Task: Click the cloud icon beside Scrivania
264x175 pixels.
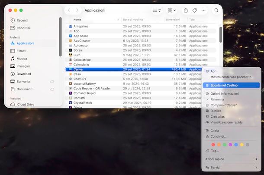Action: click(52, 82)
